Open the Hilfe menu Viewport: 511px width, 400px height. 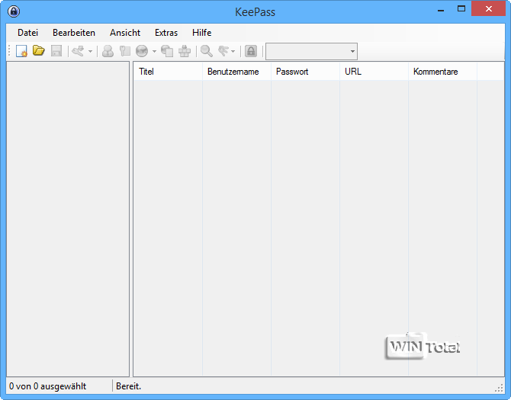(x=201, y=33)
